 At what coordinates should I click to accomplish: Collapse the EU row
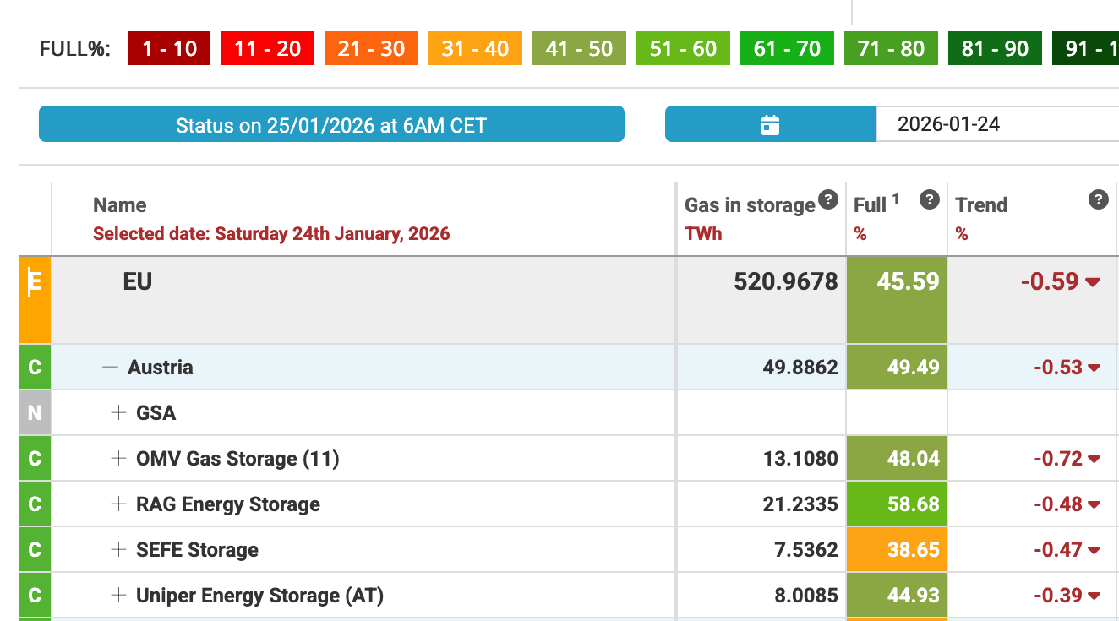pyautogui.click(x=103, y=281)
